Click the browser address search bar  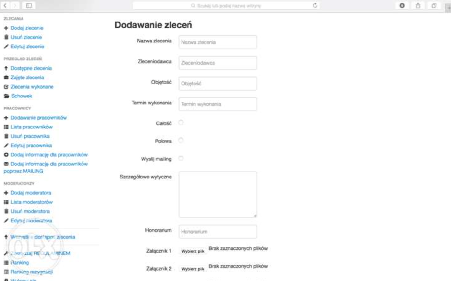coord(226,6)
